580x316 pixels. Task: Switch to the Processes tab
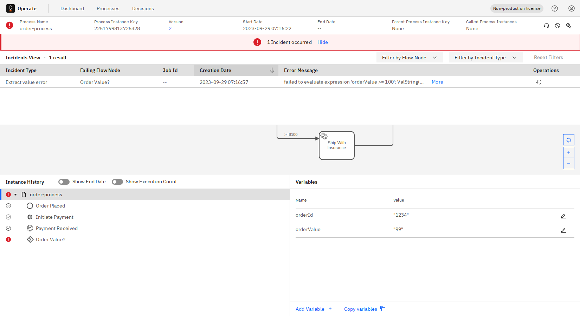pos(108,8)
